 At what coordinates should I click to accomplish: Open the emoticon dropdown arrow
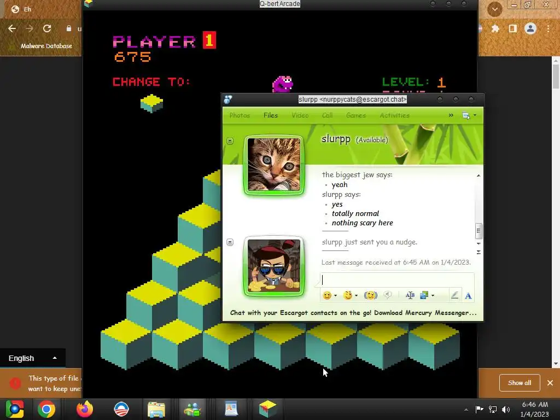click(x=335, y=296)
